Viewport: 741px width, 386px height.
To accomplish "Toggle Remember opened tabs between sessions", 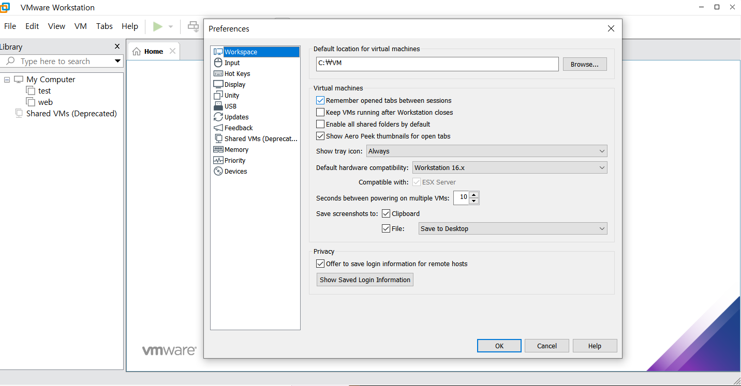I will point(320,100).
